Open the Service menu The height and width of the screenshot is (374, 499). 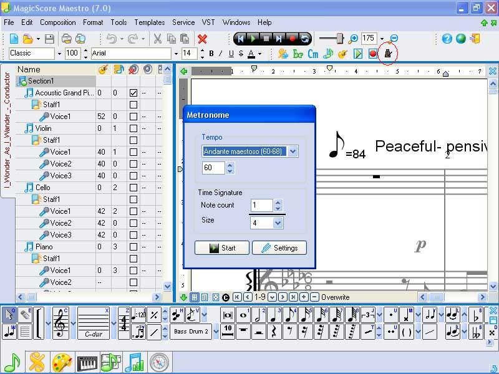click(183, 22)
